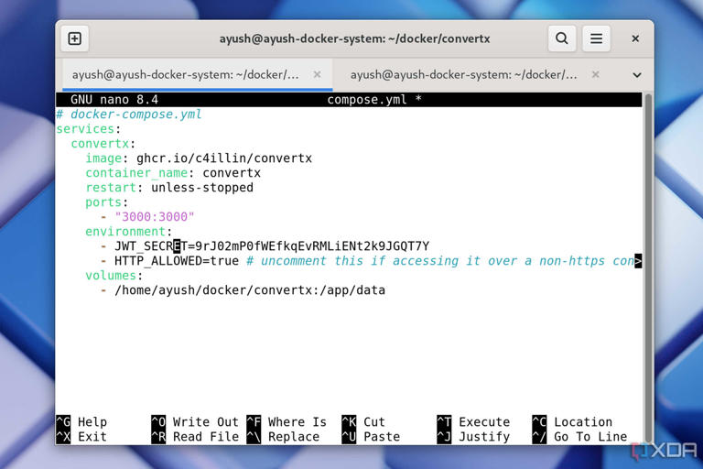The image size is (703, 469).
Task: Click the ^G Help shortcut
Action: [81, 422]
